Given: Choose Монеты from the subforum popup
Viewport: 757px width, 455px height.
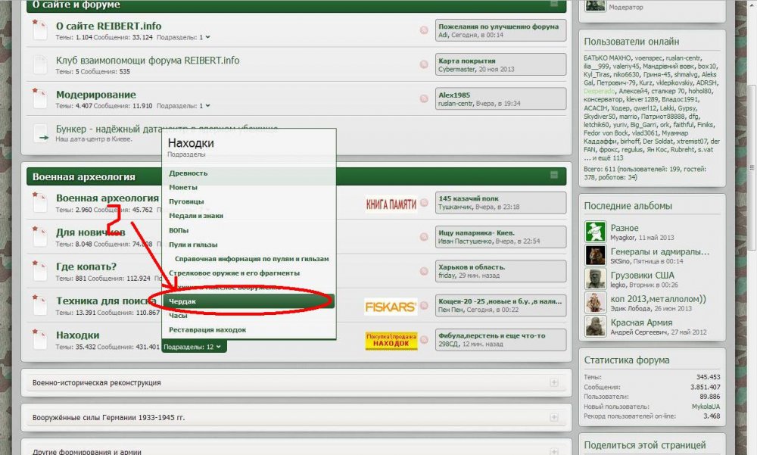Looking at the screenshot, I should coord(183,187).
